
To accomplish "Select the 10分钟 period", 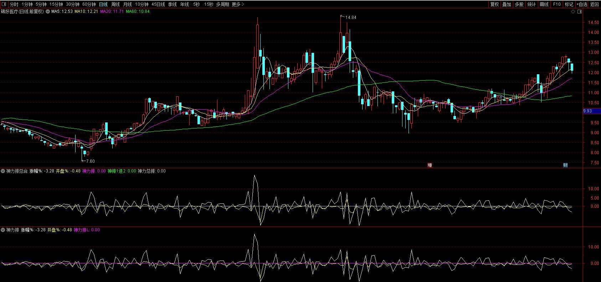I will pyautogui.click(x=142, y=4).
